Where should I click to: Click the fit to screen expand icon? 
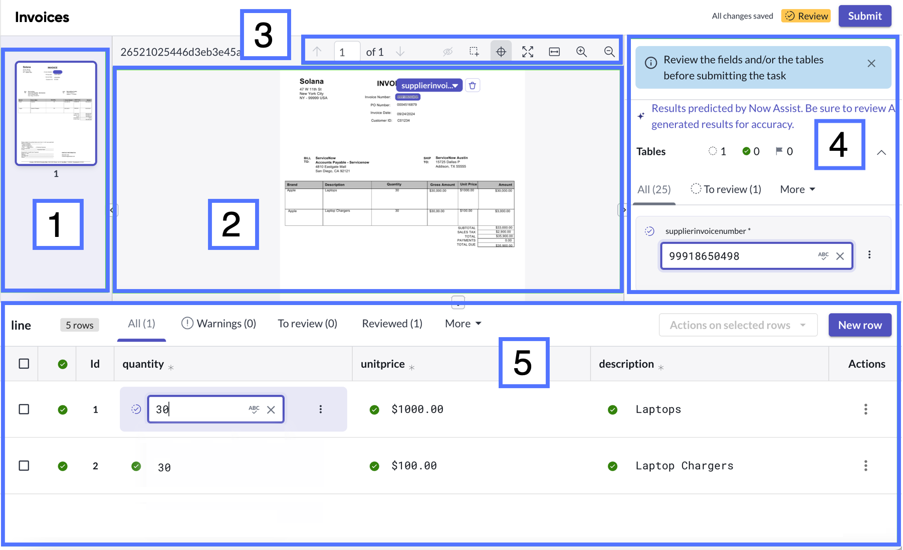(528, 52)
